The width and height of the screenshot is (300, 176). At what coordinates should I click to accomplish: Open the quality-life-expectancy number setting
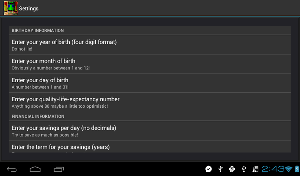coord(150,102)
